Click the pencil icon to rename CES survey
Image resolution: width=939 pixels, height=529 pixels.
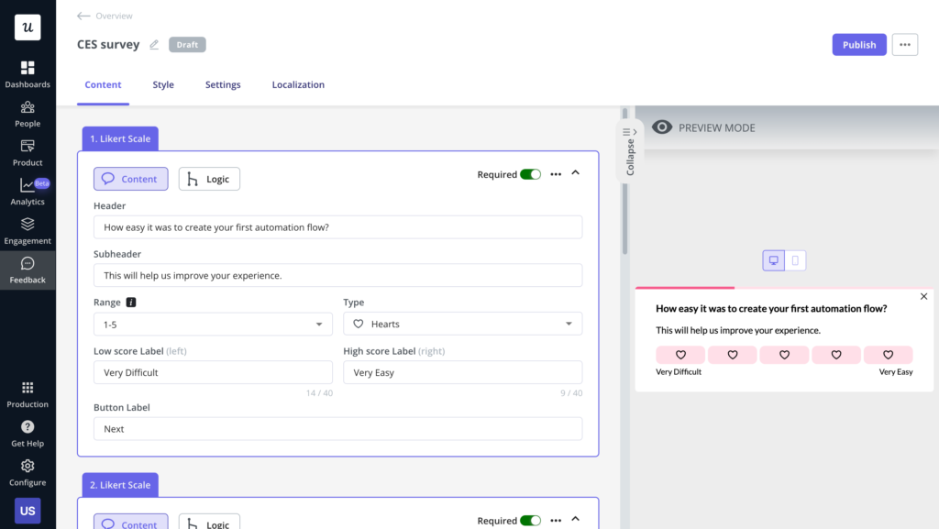click(153, 44)
